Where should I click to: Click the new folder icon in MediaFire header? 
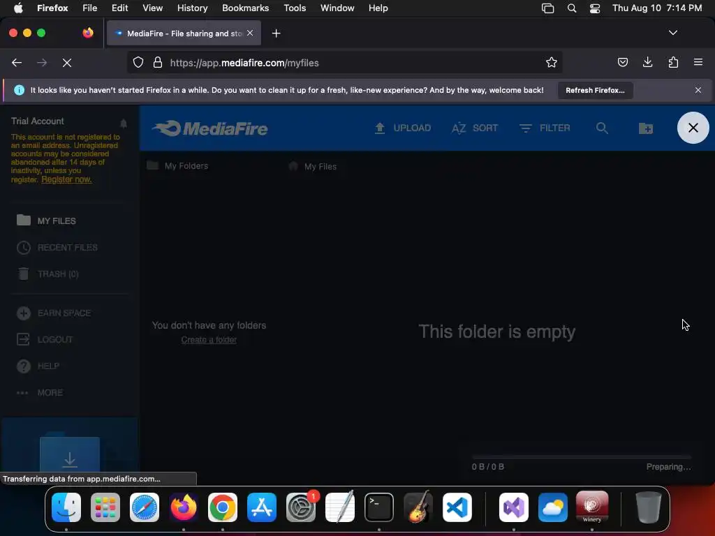pyautogui.click(x=646, y=128)
